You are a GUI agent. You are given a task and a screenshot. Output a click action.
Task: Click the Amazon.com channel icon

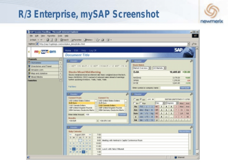[29, 70]
